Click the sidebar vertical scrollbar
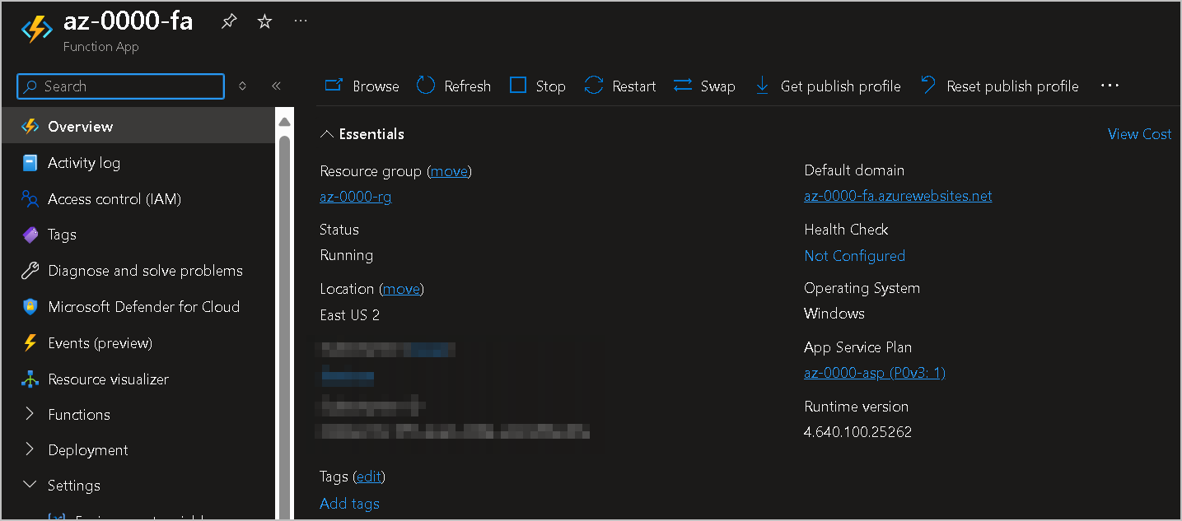 pyautogui.click(x=284, y=329)
